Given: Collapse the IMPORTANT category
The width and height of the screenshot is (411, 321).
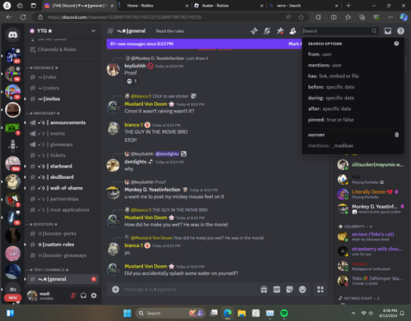Looking at the screenshot, I should click(x=44, y=113).
